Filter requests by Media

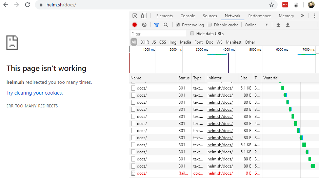click(x=185, y=42)
